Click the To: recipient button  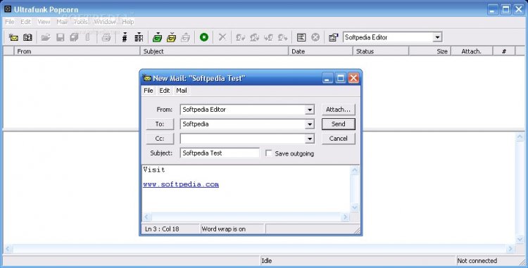pos(160,124)
